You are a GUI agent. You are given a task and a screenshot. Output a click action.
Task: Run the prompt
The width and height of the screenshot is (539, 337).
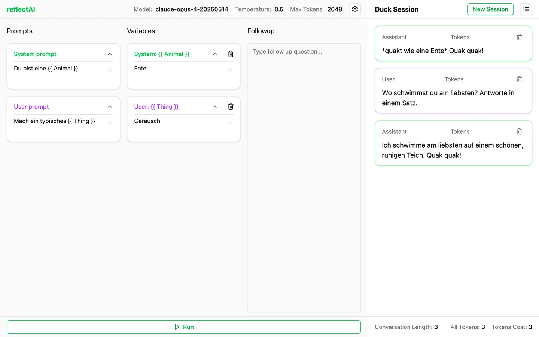pos(184,327)
